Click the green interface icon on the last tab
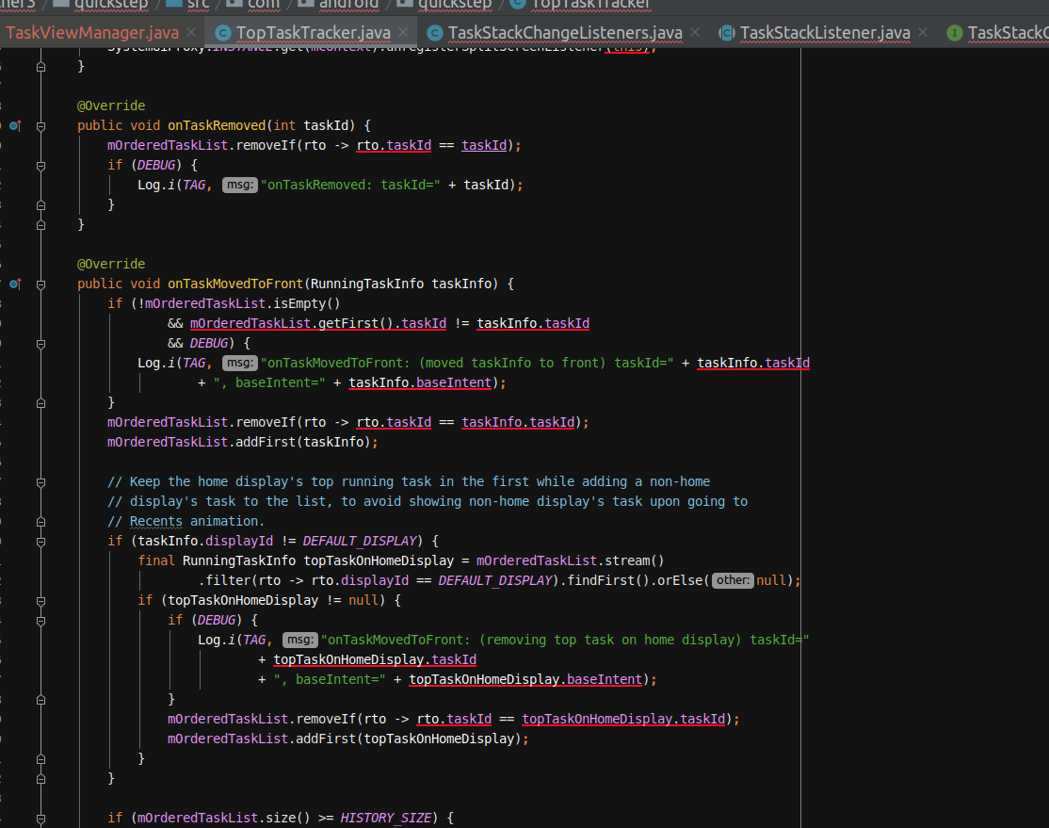Viewport: 1049px width, 828px height. pos(955,33)
